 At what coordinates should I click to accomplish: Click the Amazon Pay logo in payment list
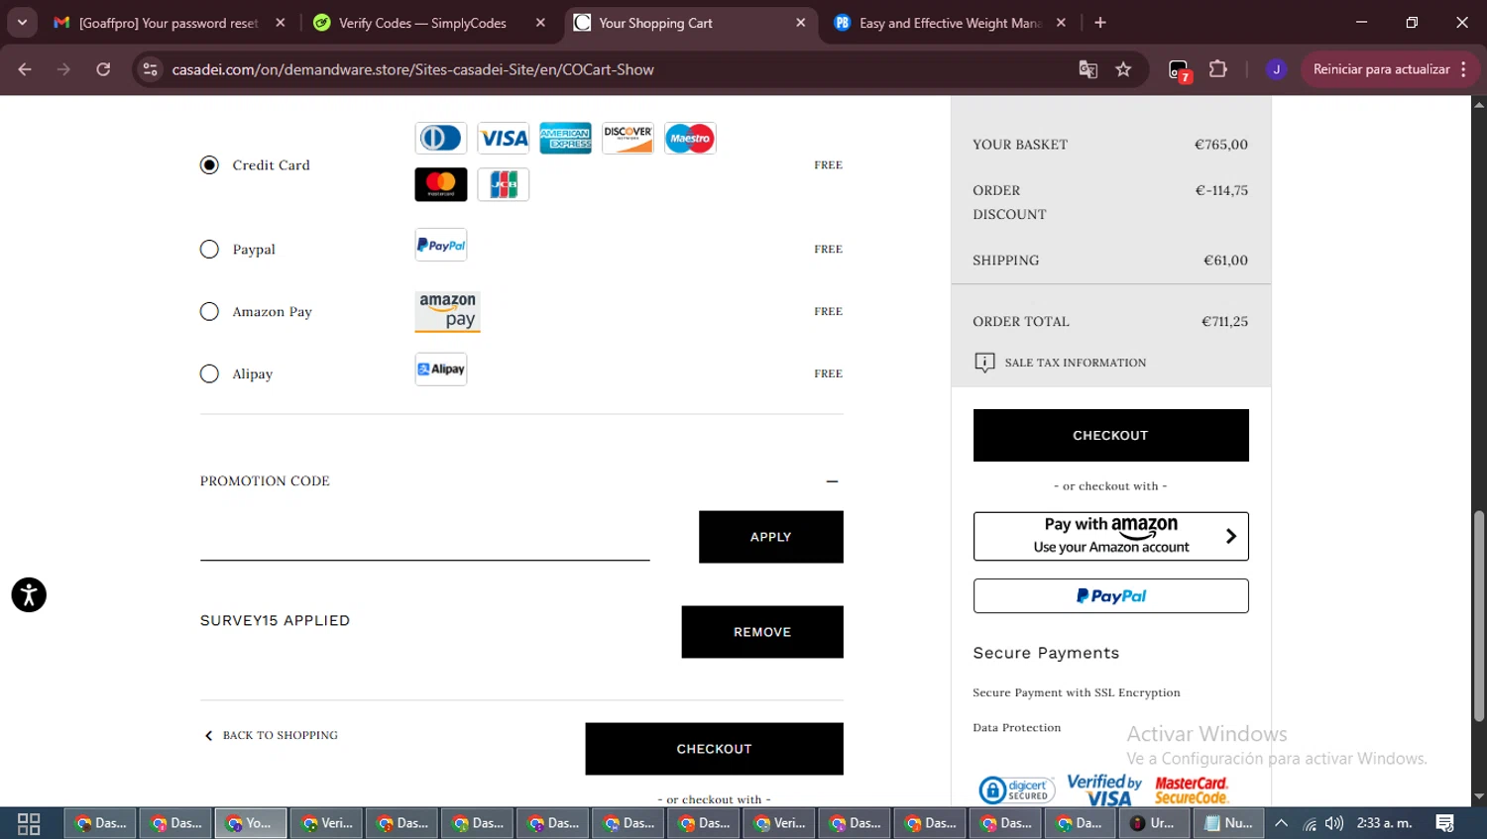click(x=448, y=311)
